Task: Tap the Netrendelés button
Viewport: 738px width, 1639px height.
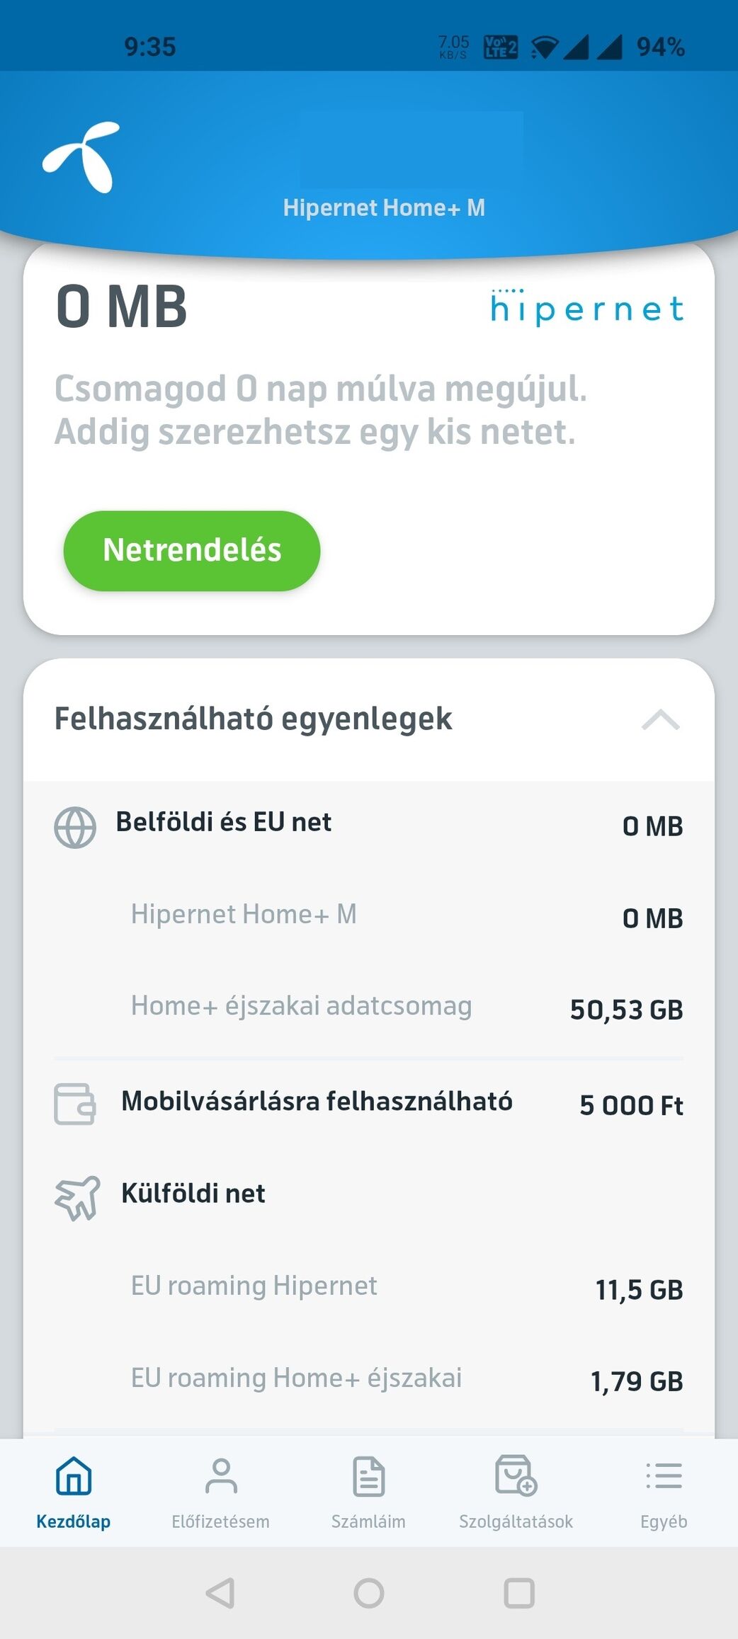Action: tap(192, 551)
